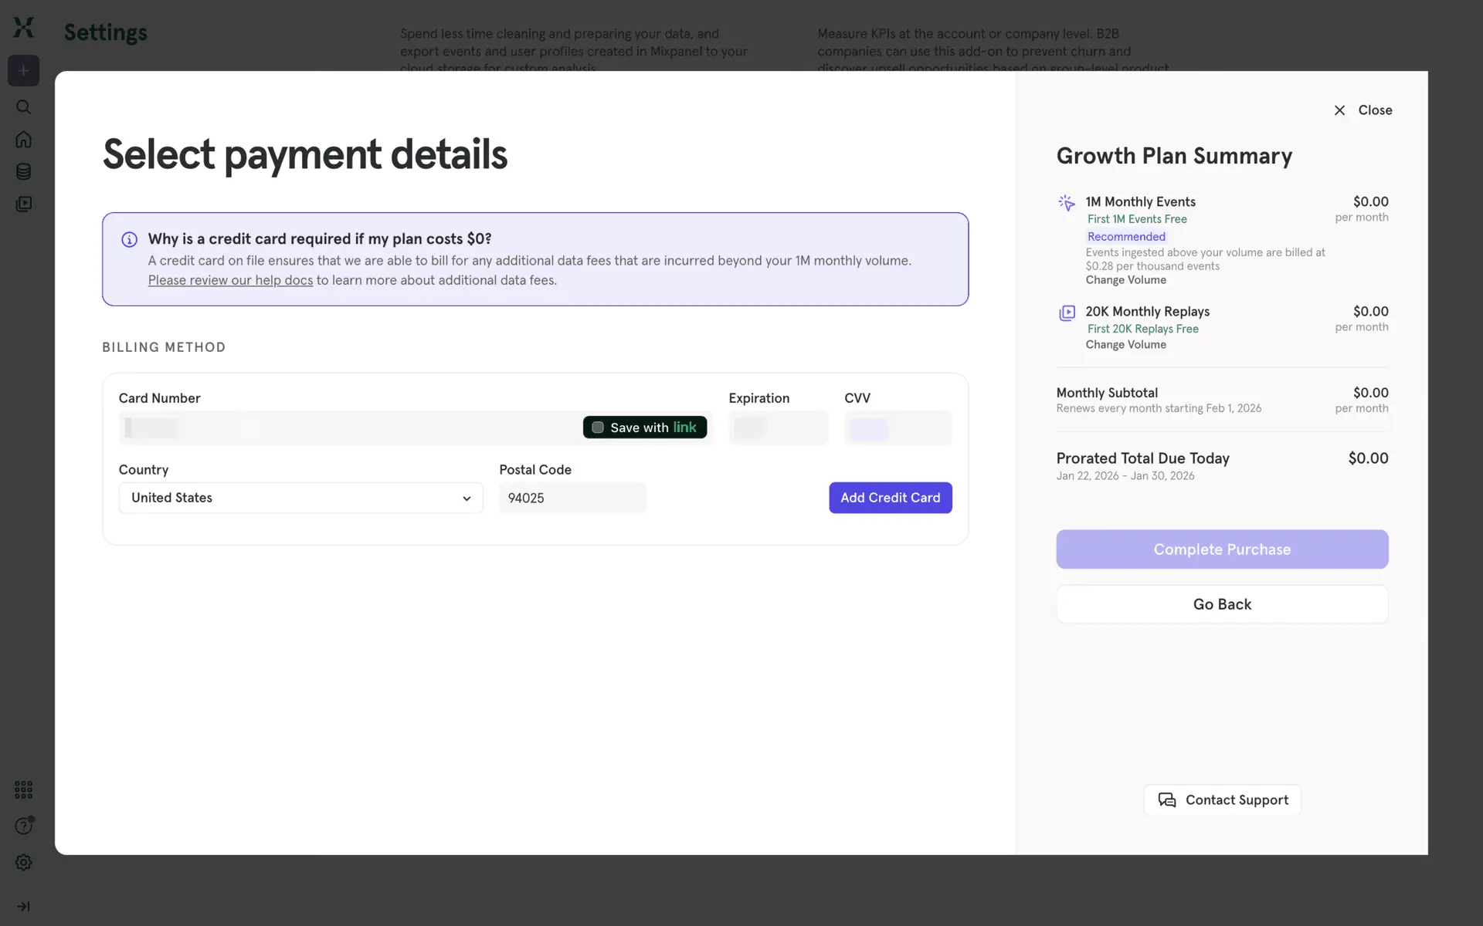
Task: Open the search icon in sidebar
Action: point(23,106)
